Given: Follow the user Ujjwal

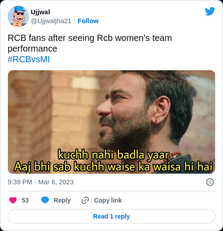Looking at the screenshot, I should pyautogui.click(x=88, y=21).
